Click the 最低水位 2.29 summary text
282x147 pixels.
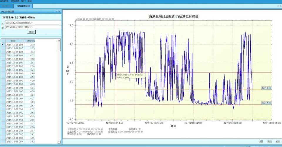coord(126,132)
